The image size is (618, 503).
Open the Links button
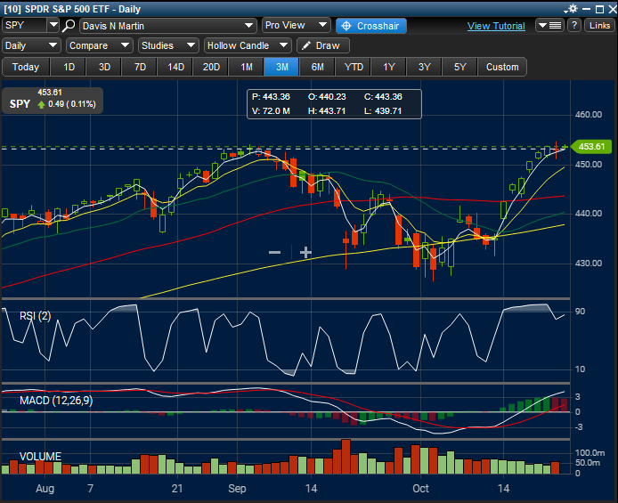pos(599,26)
